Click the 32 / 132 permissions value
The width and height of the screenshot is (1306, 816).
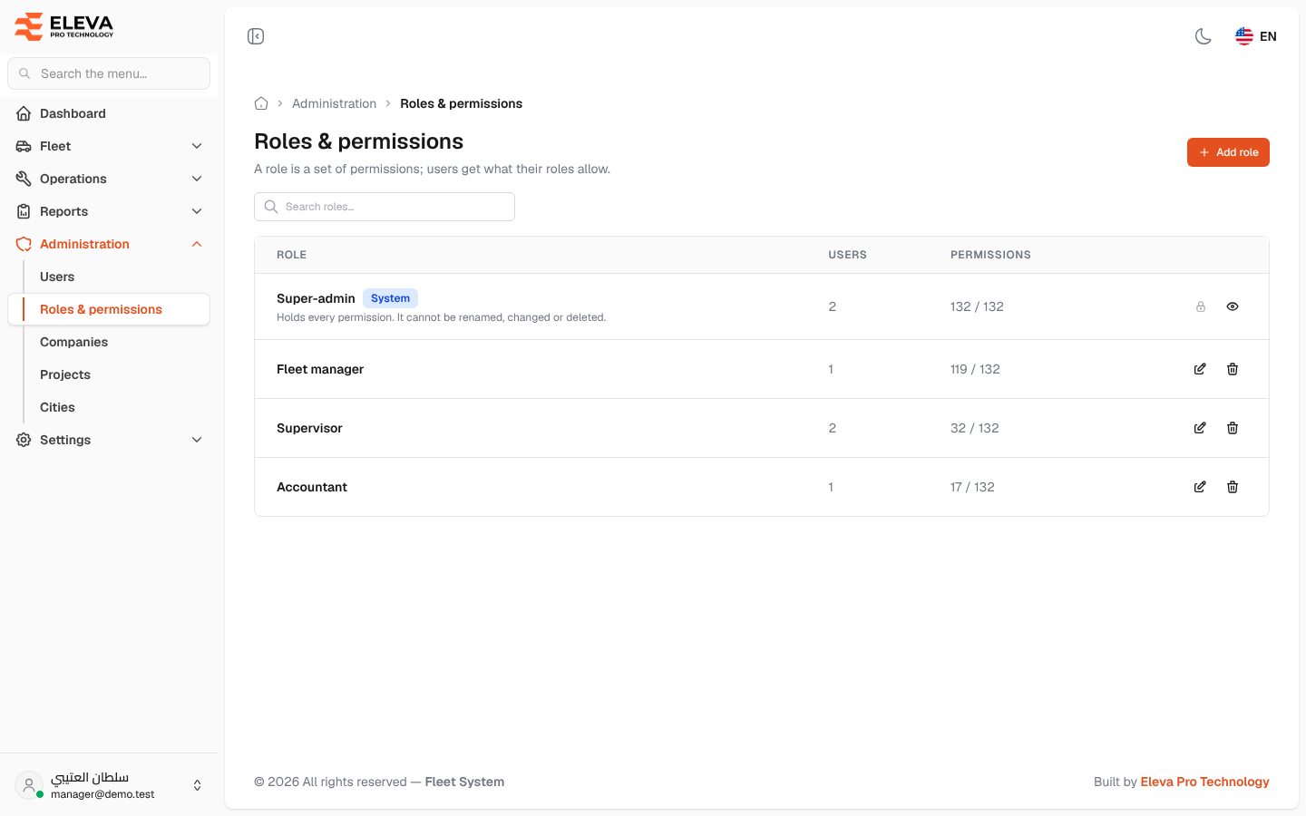[x=975, y=428]
